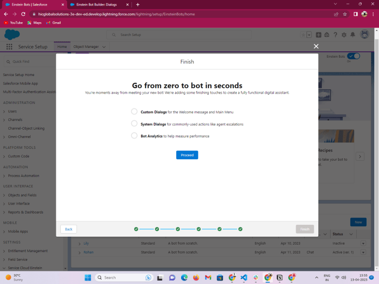
Task: Toggle the Einstein Bots switch
Action: coord(354,56)
